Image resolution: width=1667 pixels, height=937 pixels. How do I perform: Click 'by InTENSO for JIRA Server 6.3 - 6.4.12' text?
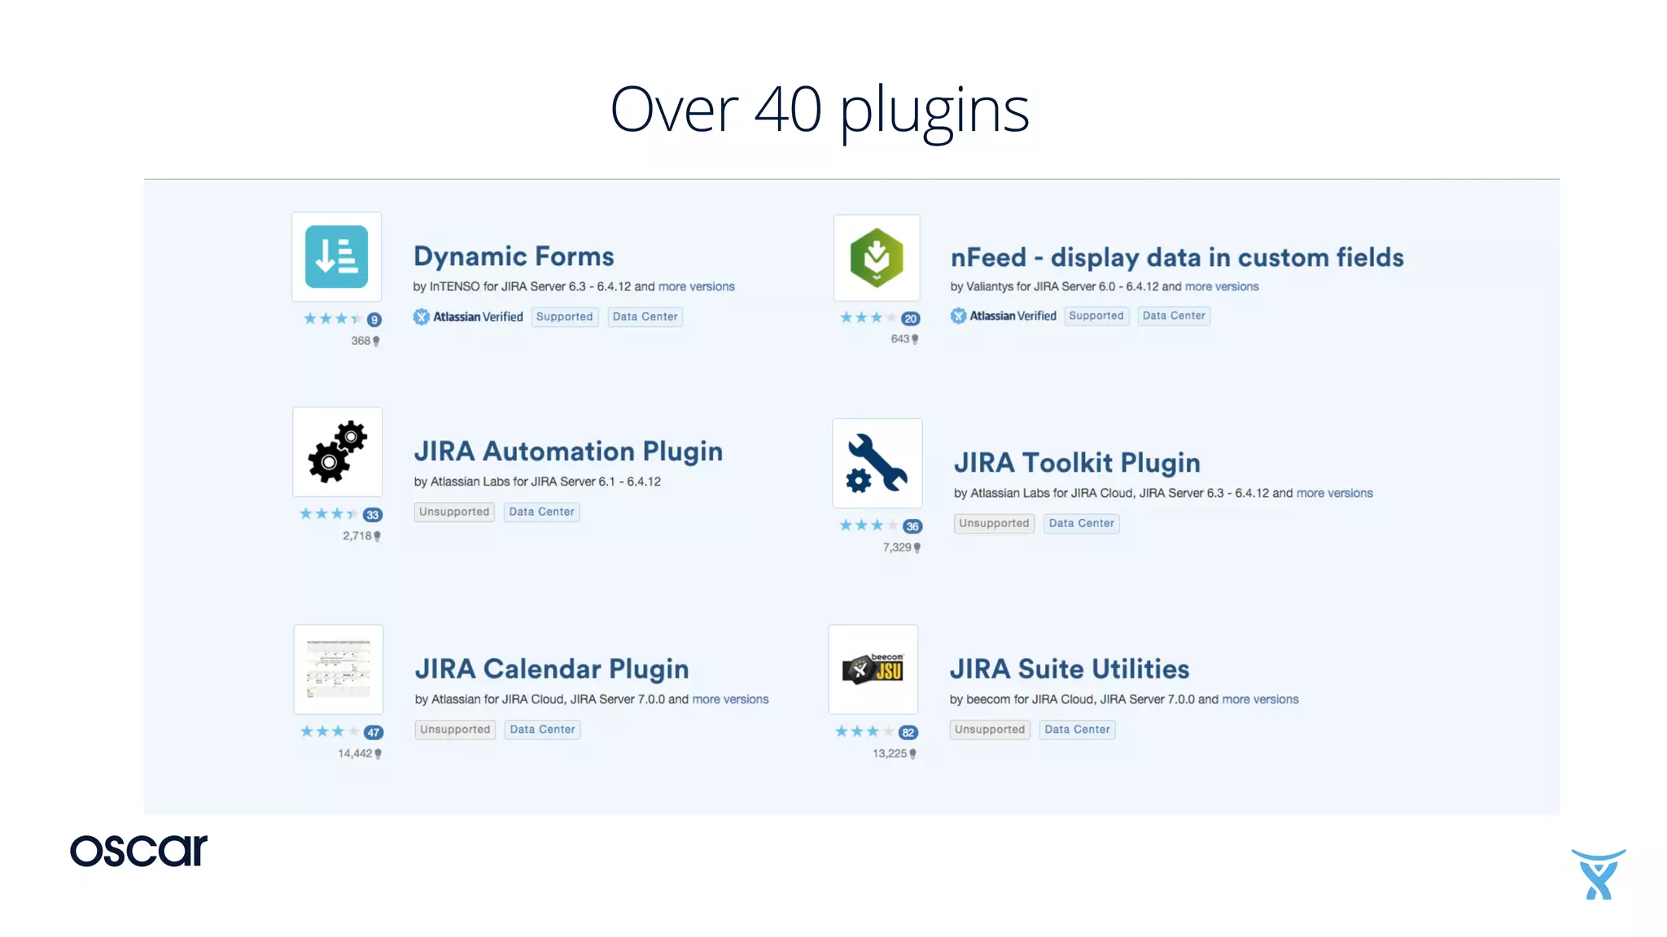[522, 286]
